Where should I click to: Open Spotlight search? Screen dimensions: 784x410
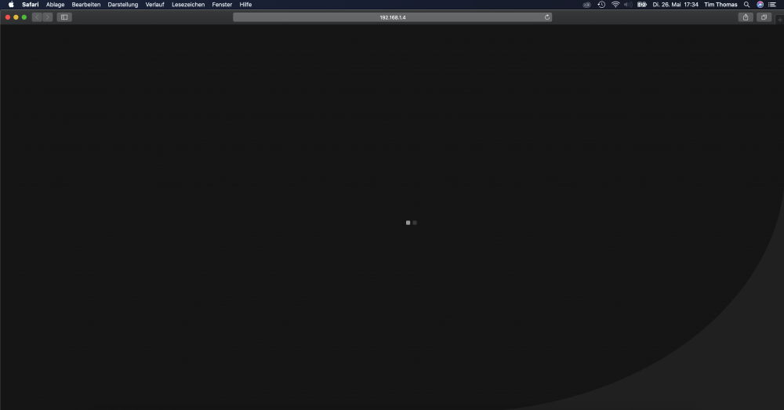click(746, 5)
